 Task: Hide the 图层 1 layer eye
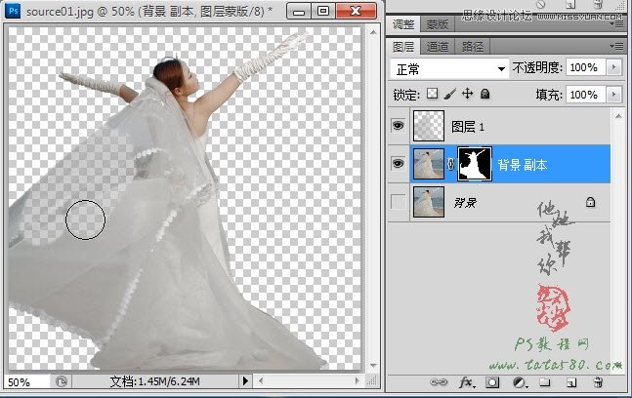399,126
